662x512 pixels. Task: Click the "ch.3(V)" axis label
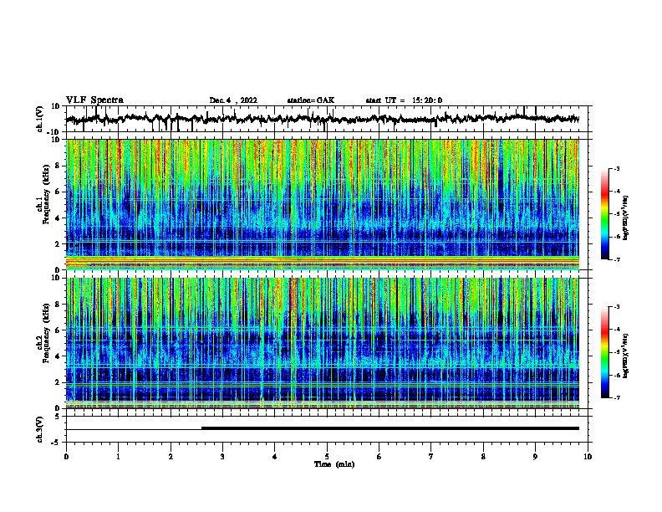coord(40,429)
